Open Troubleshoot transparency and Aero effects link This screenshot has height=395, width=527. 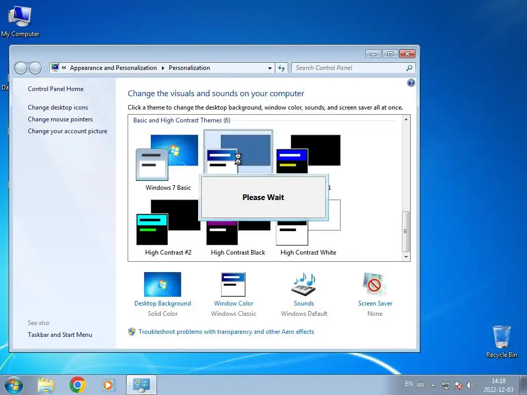pyautogui.click(x=226, y=332)
